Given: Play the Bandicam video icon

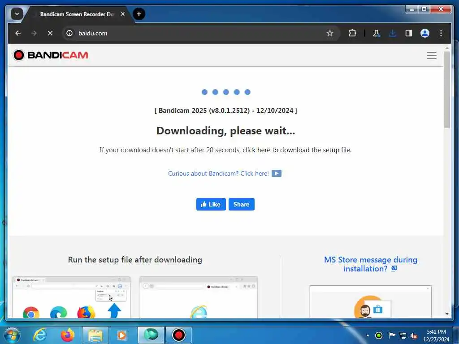Looking at the screenshot, I should coord(276,173).
